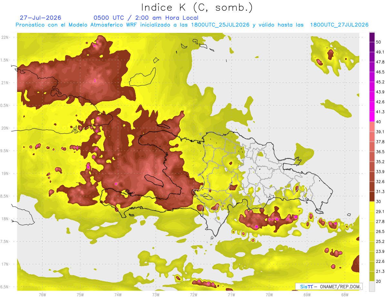Click the colorbar value "46.5"
Screen dimensions: 387x299
(380, 72)
